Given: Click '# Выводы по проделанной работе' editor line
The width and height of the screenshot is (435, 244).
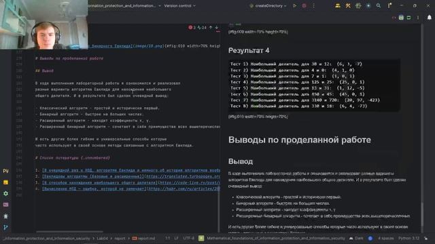Looking at the screenshot, I should pyautogui.click(x=69, y=58).
